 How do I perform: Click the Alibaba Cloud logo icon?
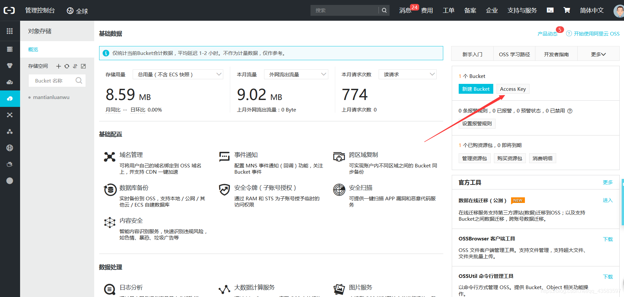coord(9,11)
